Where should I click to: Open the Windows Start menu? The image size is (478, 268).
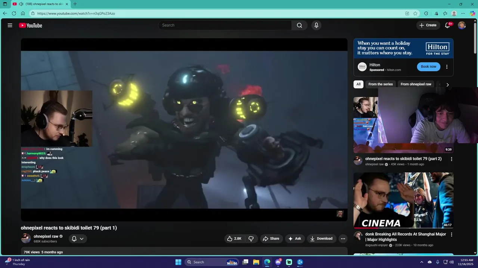178,262
